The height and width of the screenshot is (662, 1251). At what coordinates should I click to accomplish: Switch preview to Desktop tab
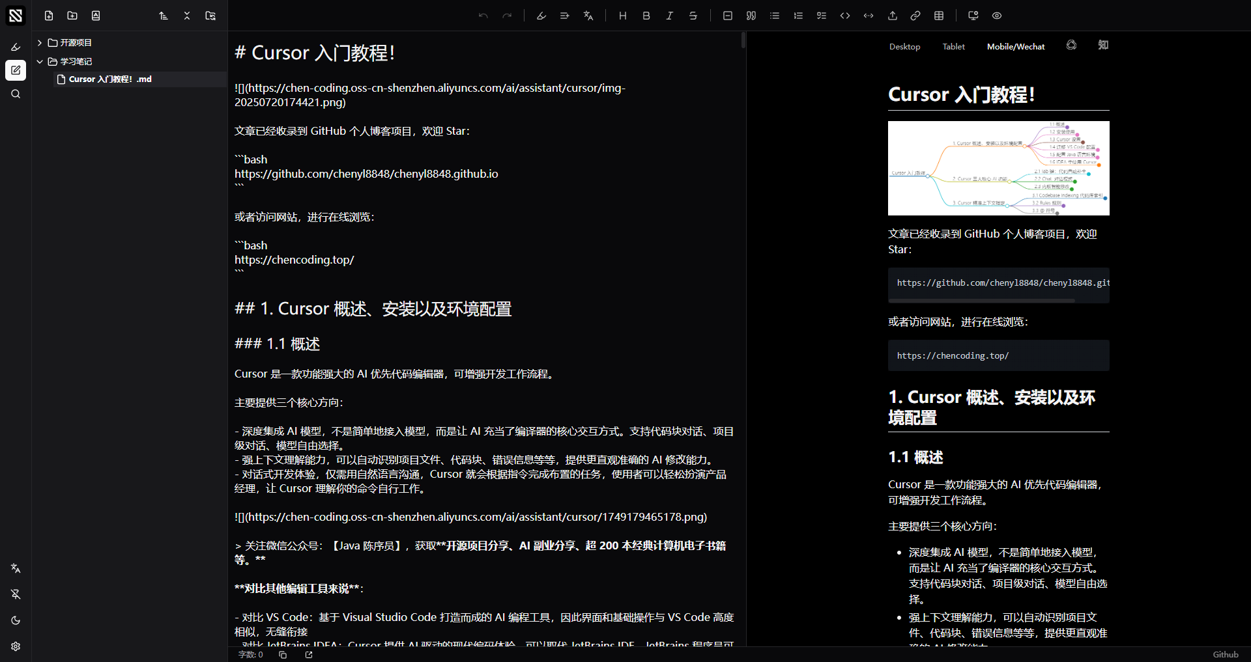tap(904, 47)
